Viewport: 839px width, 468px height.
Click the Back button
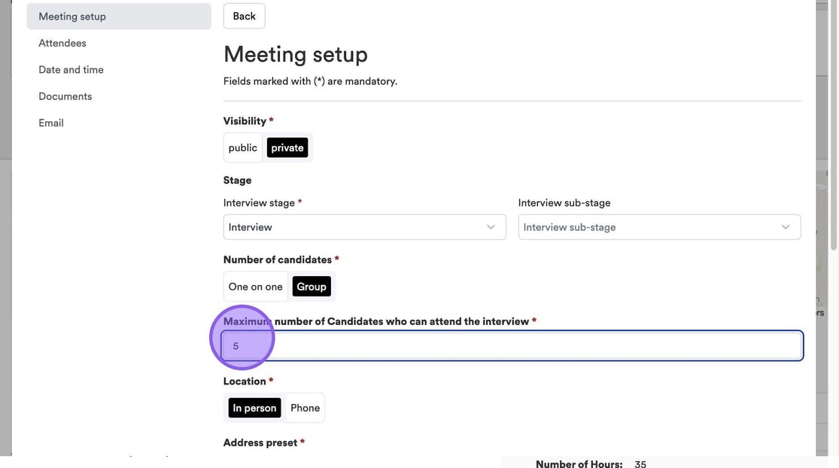245,16
